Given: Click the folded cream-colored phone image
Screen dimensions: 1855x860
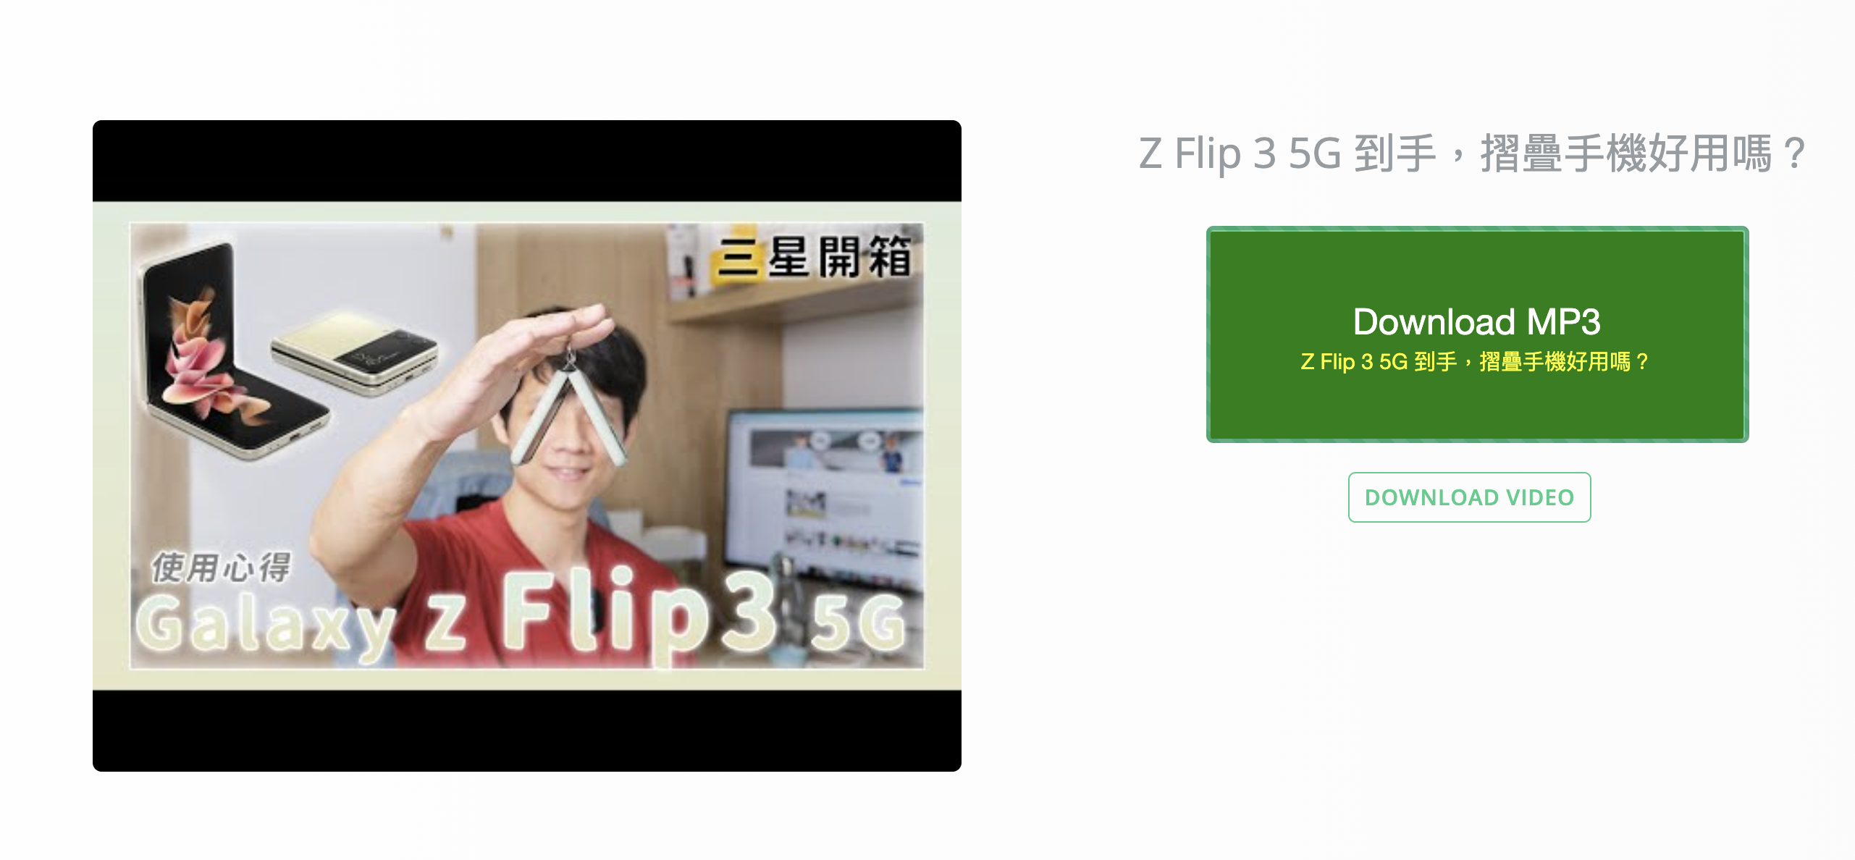Looking at the screenshot, I should [355, 352].
